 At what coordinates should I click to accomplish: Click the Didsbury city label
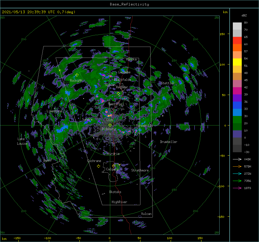109,129
